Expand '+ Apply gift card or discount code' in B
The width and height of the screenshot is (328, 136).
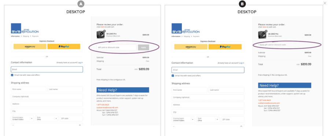pos(272,45)
